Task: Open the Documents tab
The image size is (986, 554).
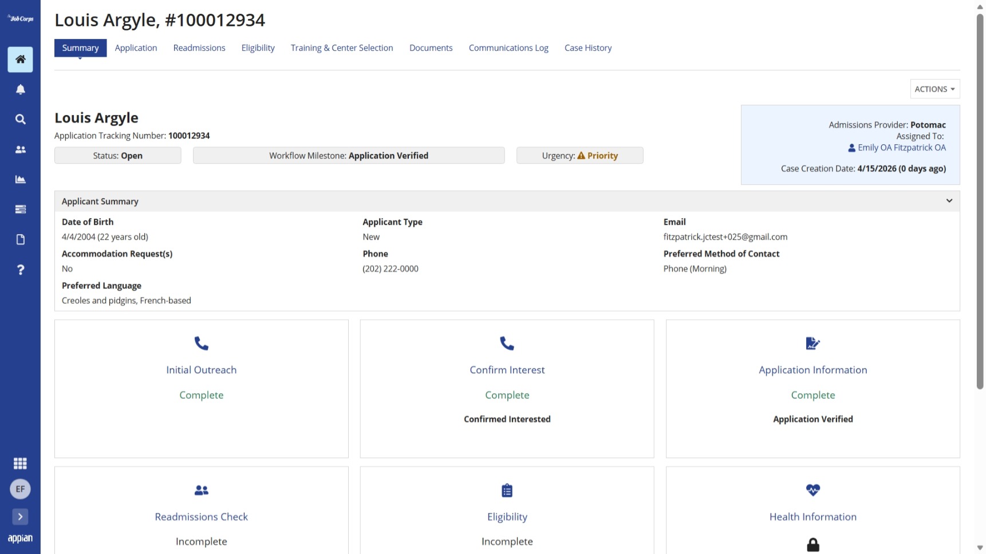Action: coord(431,48)
